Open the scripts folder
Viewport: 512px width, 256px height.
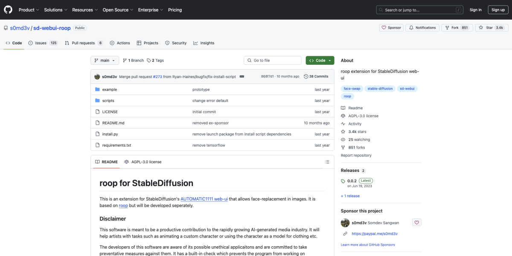tap(108, 101)
